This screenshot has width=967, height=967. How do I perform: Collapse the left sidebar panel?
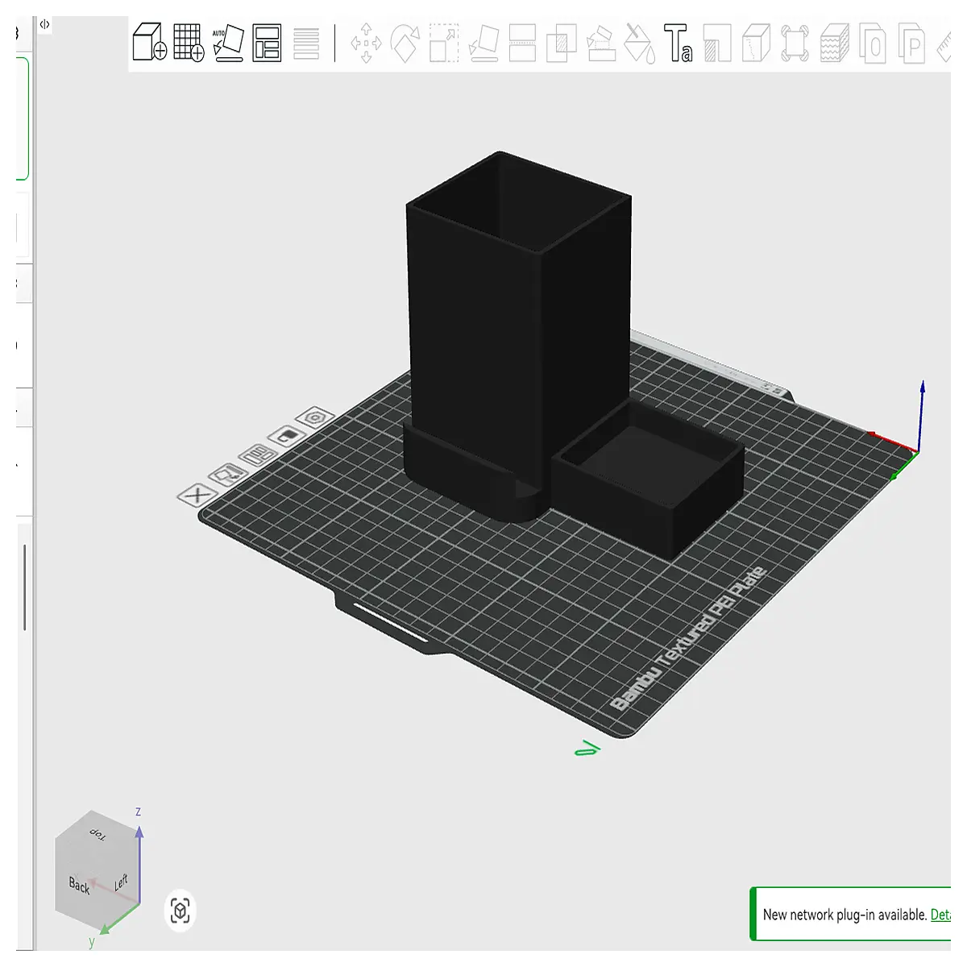pos(45,25)
